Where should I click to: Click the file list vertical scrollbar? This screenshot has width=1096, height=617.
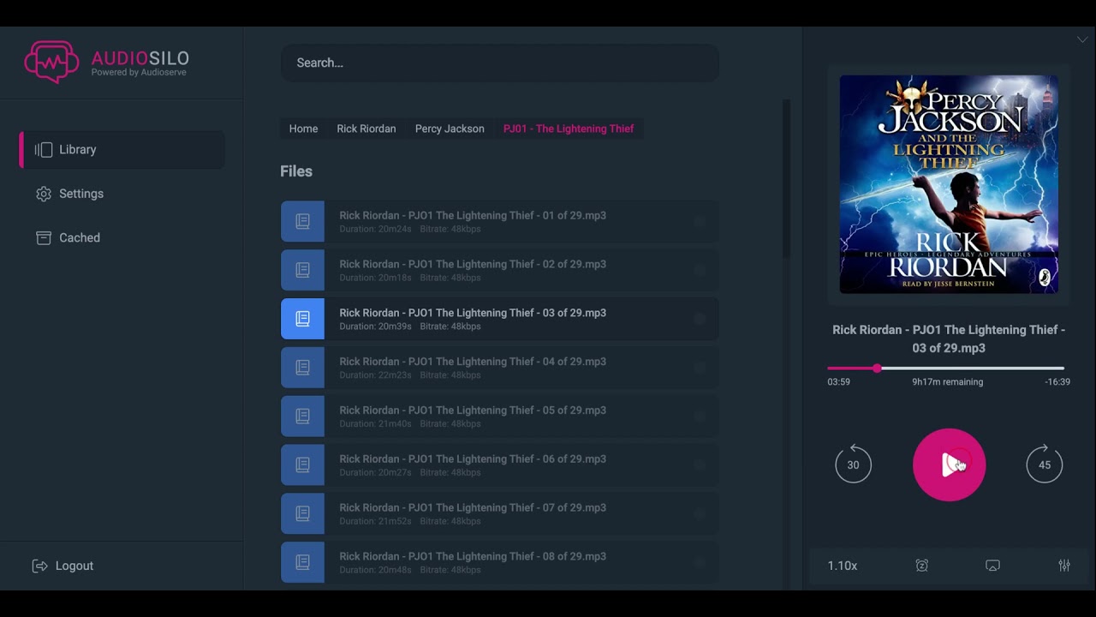(787, 179)
